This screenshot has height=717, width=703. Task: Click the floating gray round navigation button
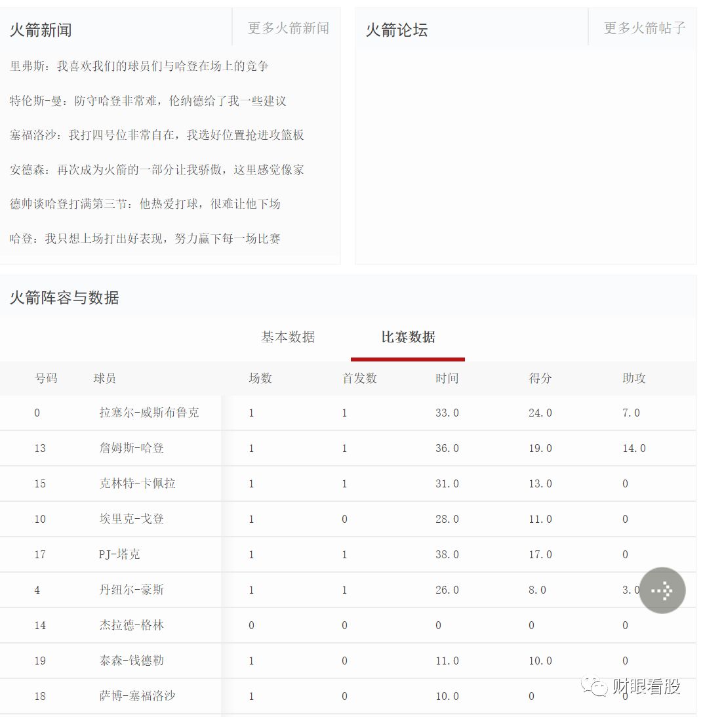tap(662, 590)
